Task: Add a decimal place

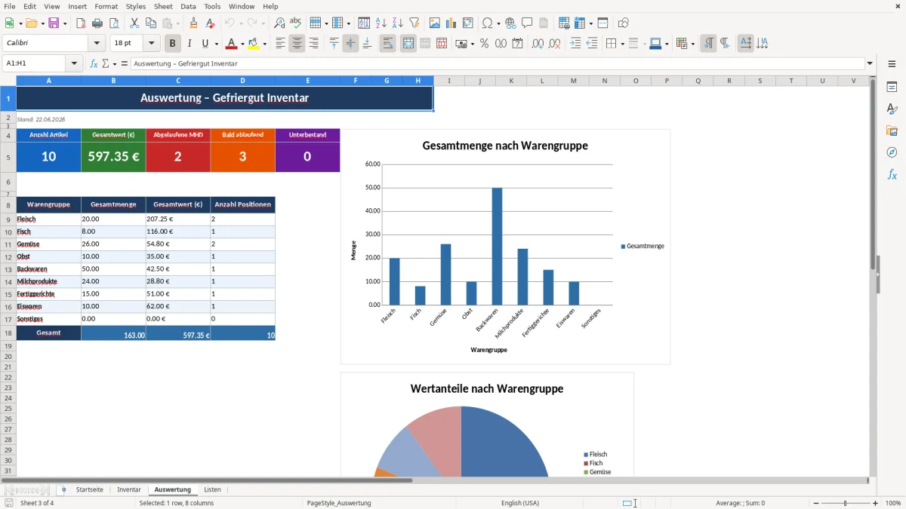Action: tap(538, 44)
